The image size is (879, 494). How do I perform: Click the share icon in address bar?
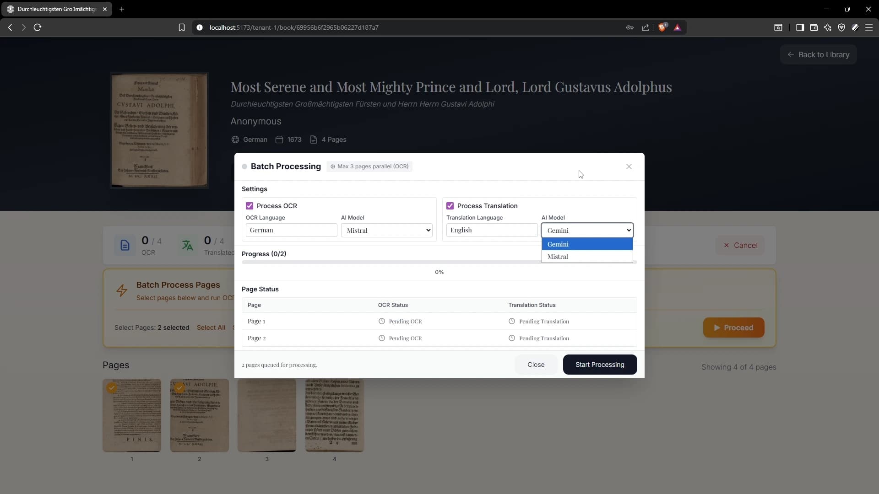coord(646,27)
